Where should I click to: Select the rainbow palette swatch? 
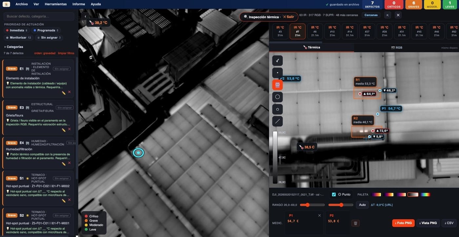(x=425, y=195)
